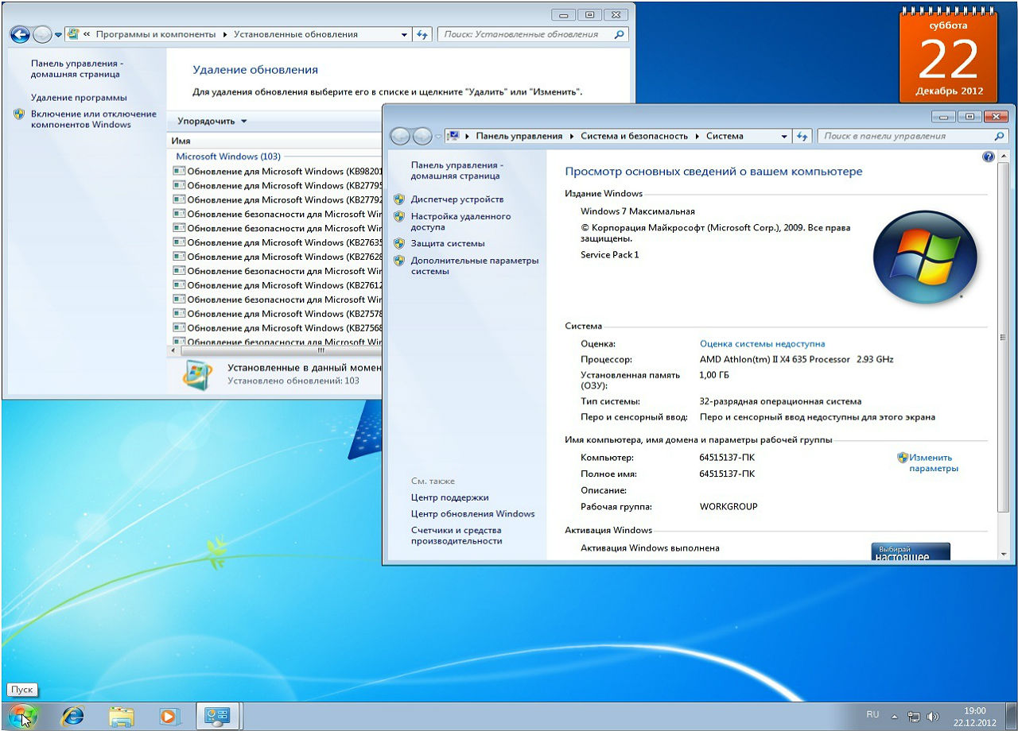Collapse the Microsoft Windows (103) group header
1018x731 pixels.
pos(227,157)
